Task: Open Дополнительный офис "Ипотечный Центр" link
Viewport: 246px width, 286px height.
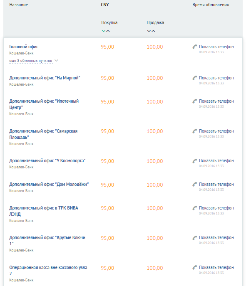Action: point(44,104)
